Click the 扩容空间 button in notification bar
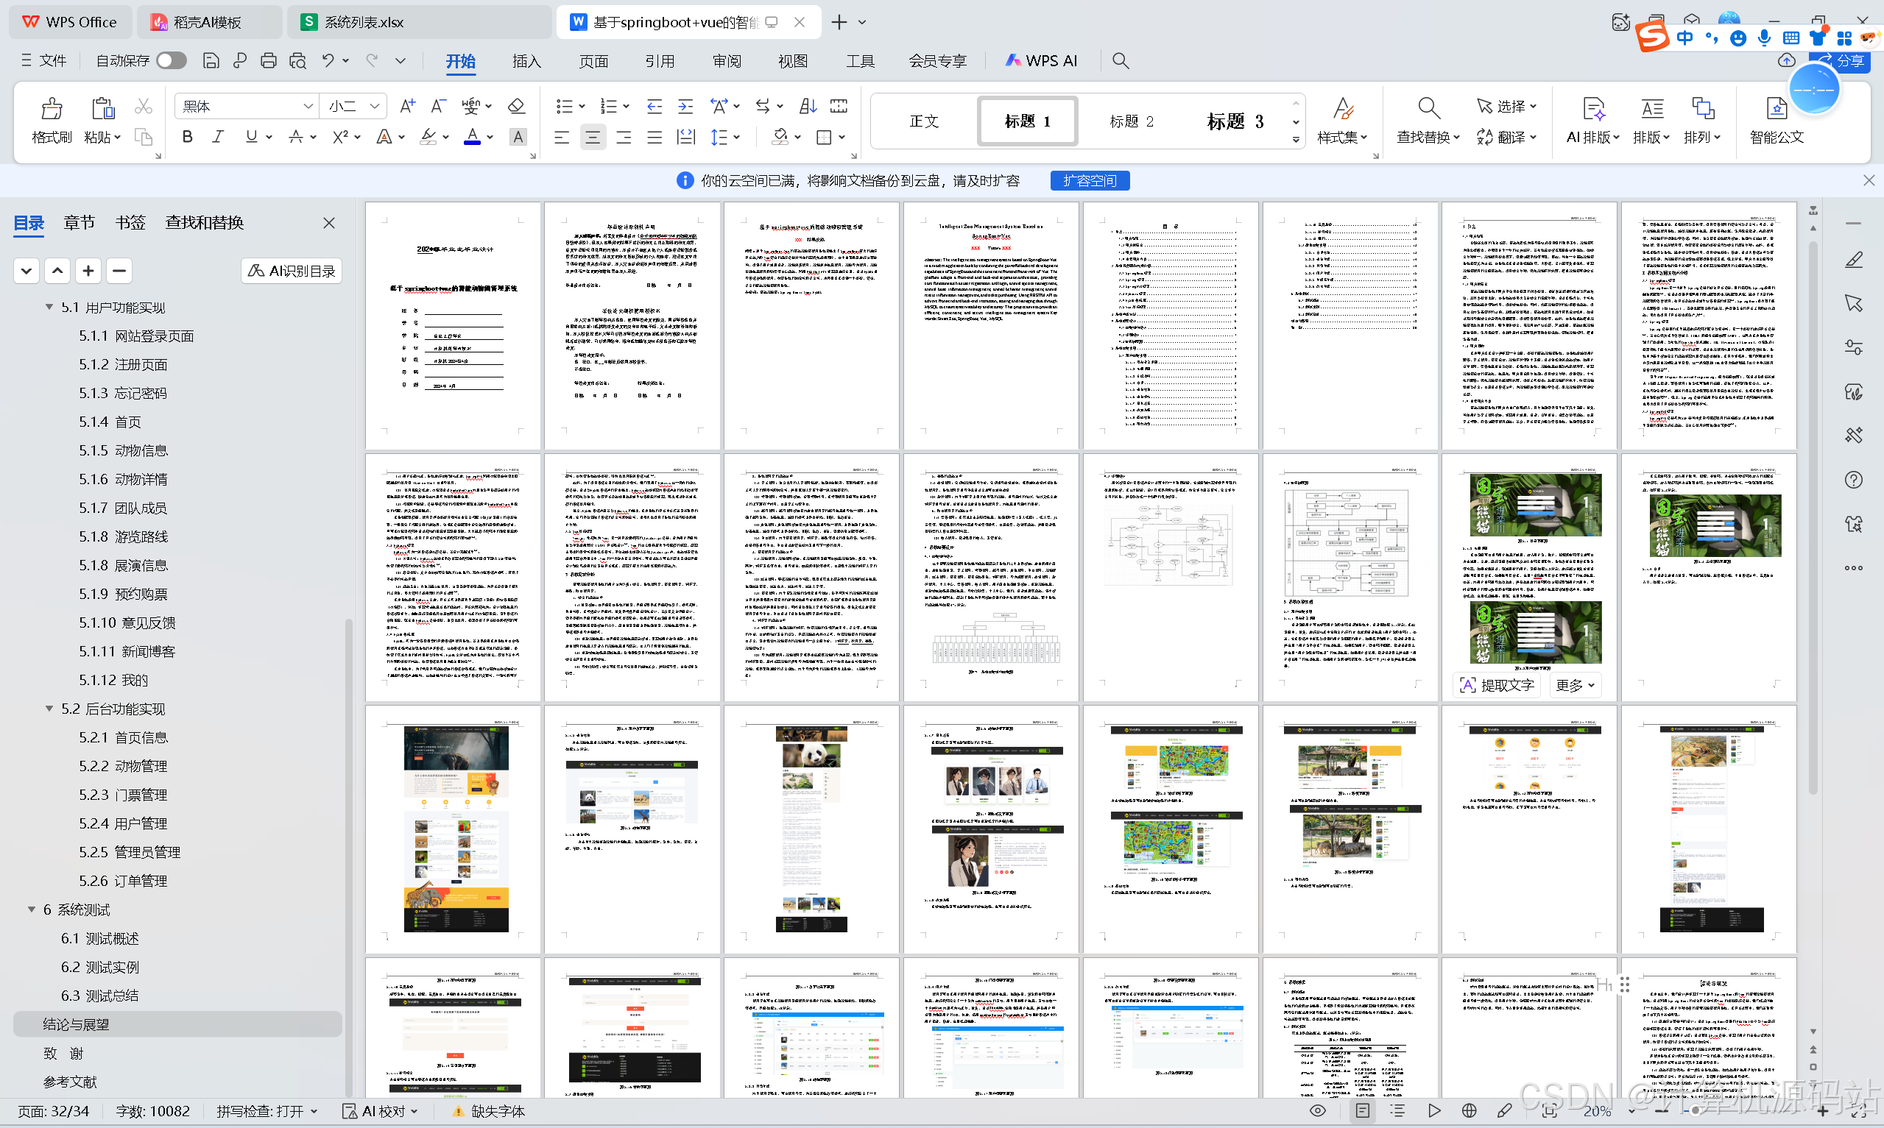 coord(1090,181)
